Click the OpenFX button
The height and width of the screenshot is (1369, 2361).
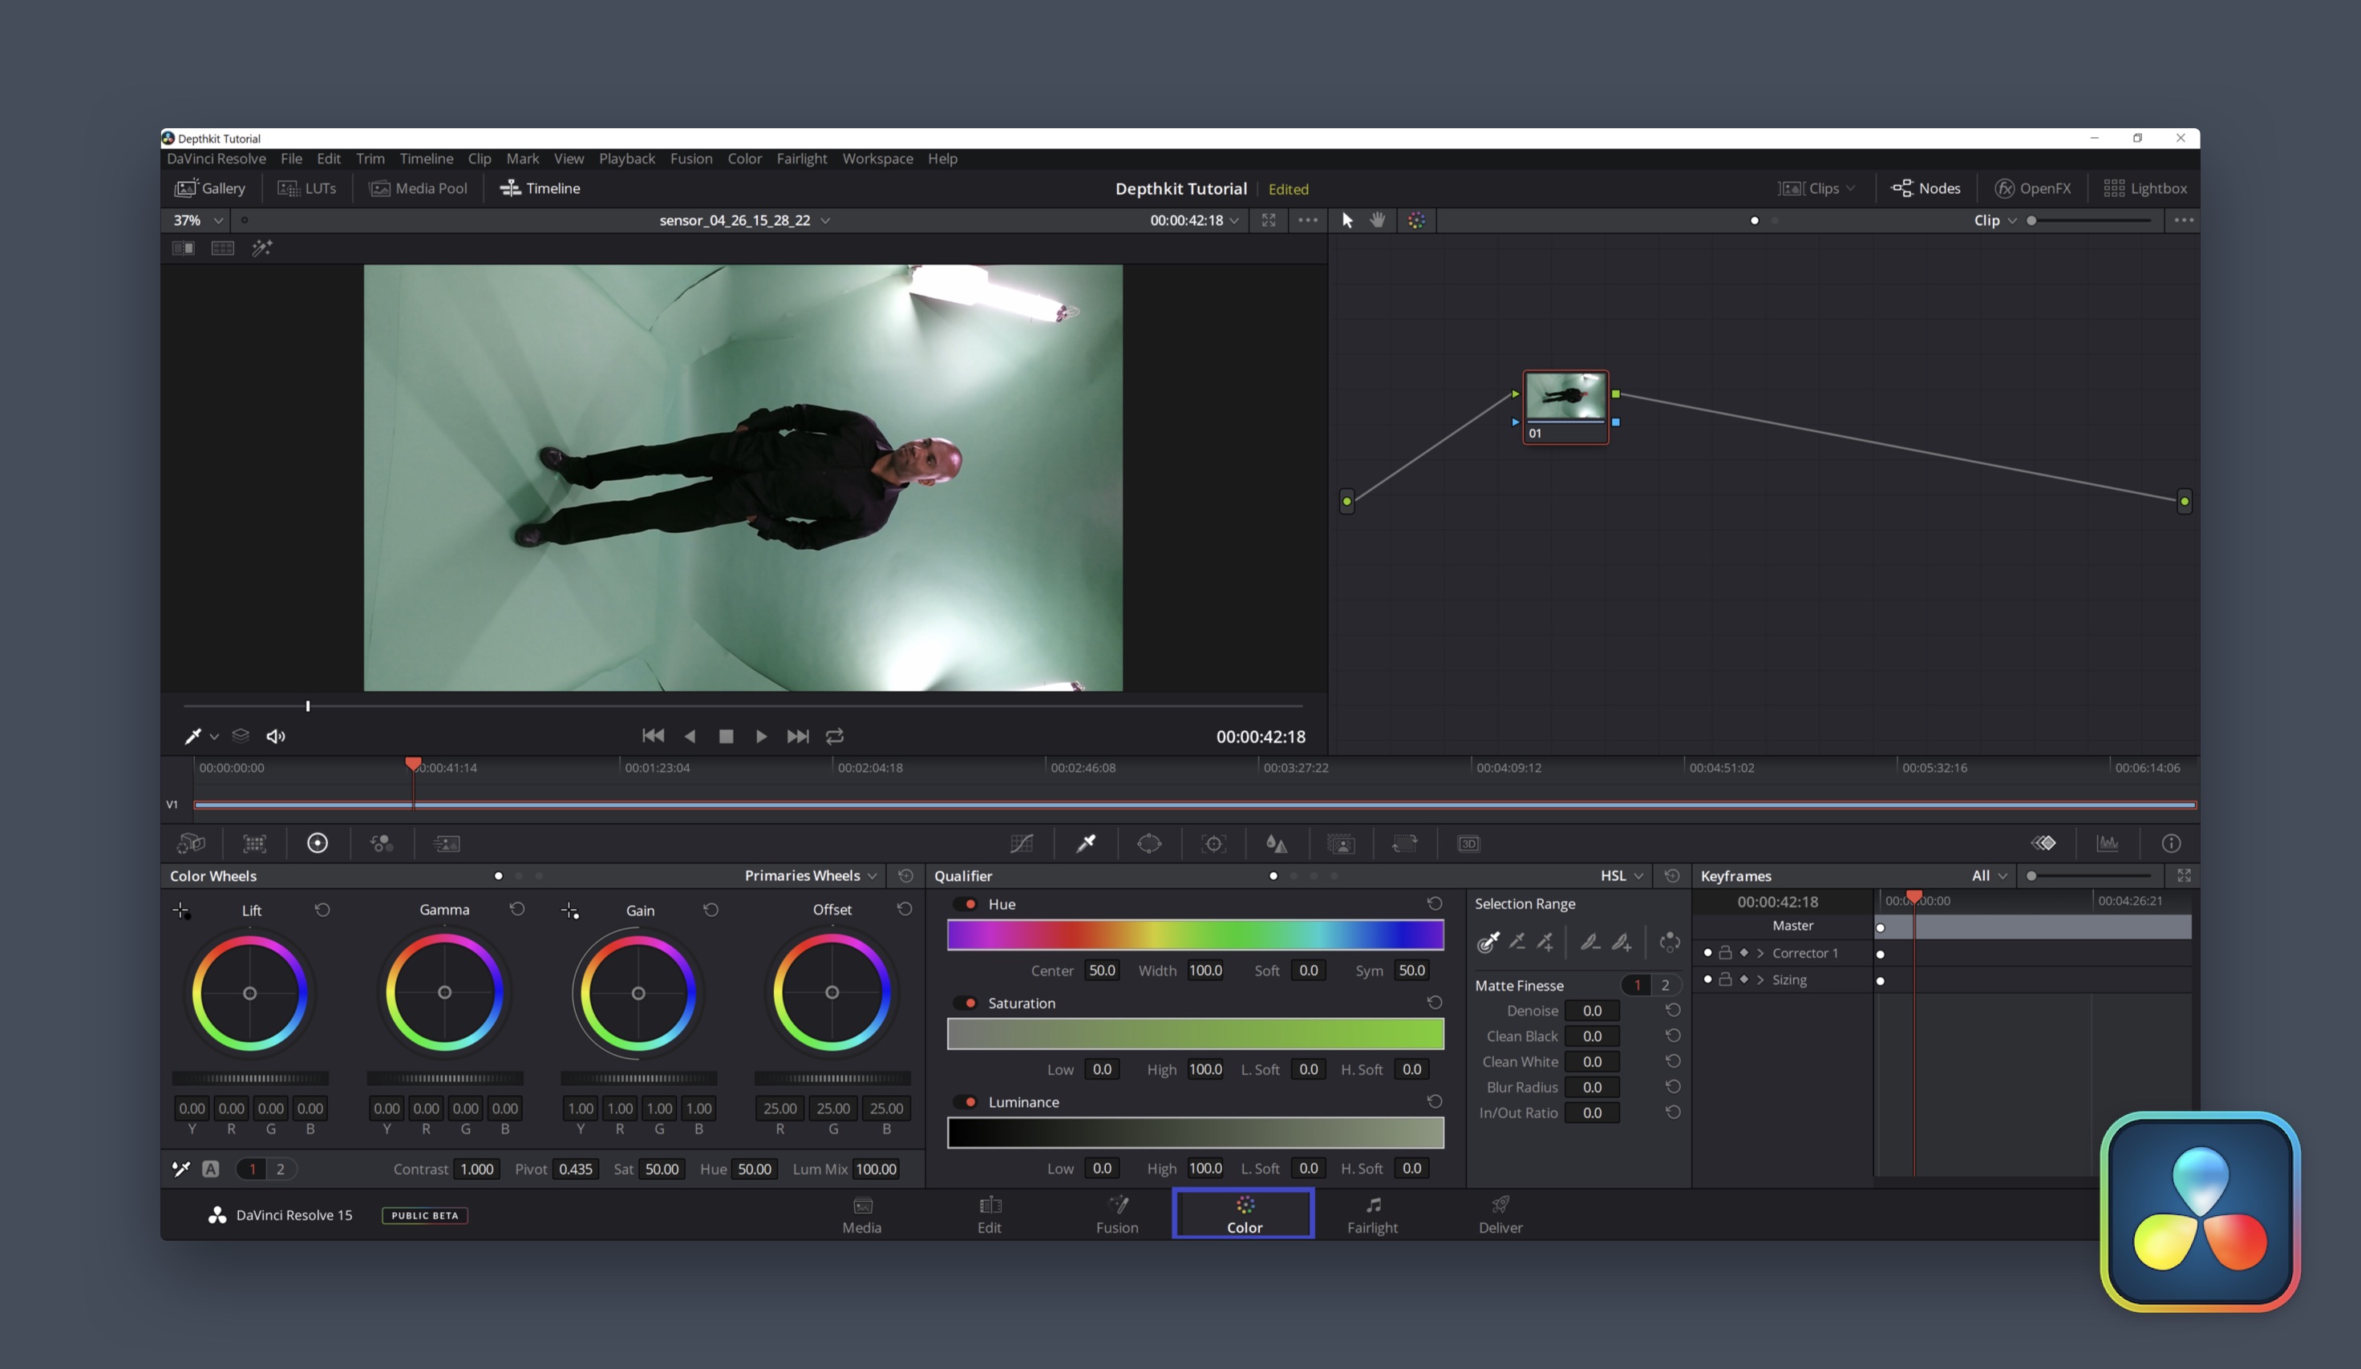[x=2032, y=188]
